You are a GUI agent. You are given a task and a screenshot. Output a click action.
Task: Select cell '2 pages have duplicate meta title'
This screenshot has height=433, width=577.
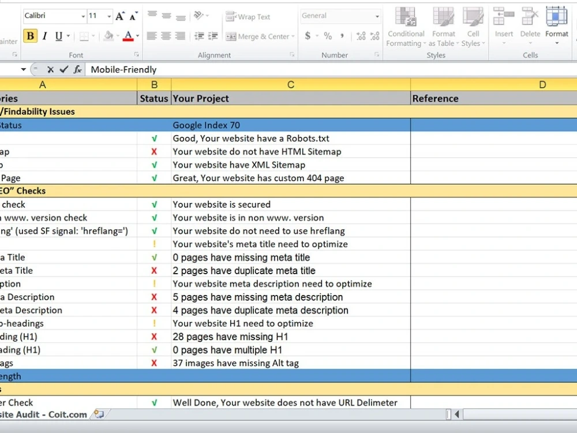pyautogui.click(x=291, y=271)
